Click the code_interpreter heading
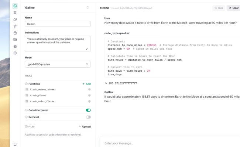The width and height of the screenshot is (240, 147). 117,33
